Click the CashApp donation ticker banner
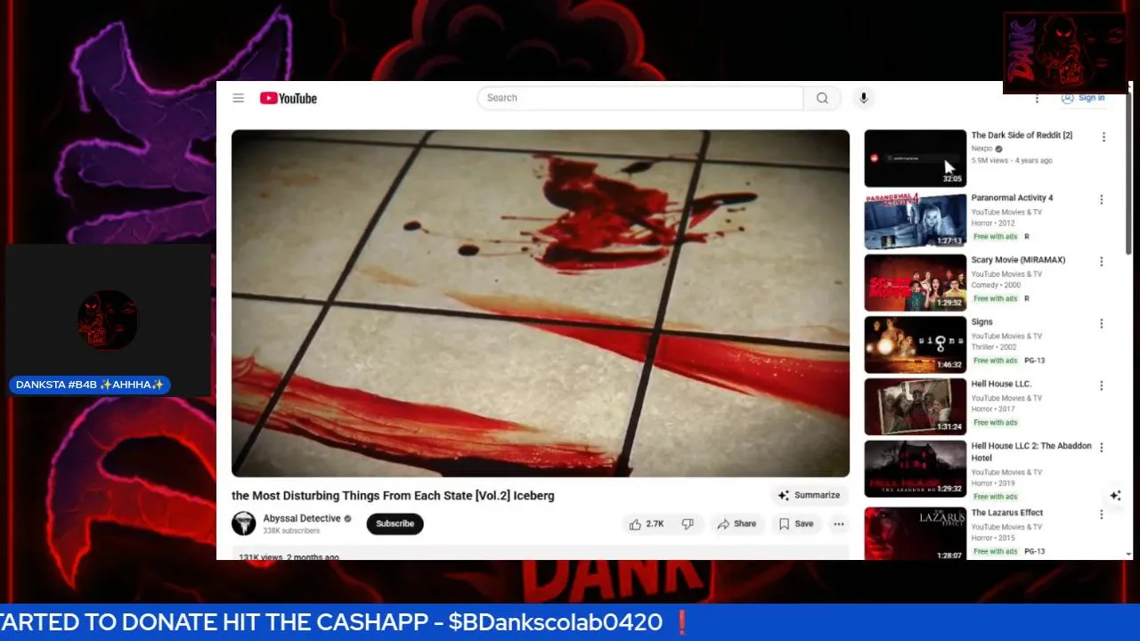The image size is (1140, 641). [x=570, y=622]
